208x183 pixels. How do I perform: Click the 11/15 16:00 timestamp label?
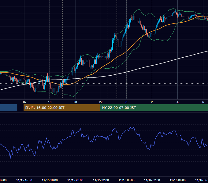pyautogui.click(x=24, y=180)
